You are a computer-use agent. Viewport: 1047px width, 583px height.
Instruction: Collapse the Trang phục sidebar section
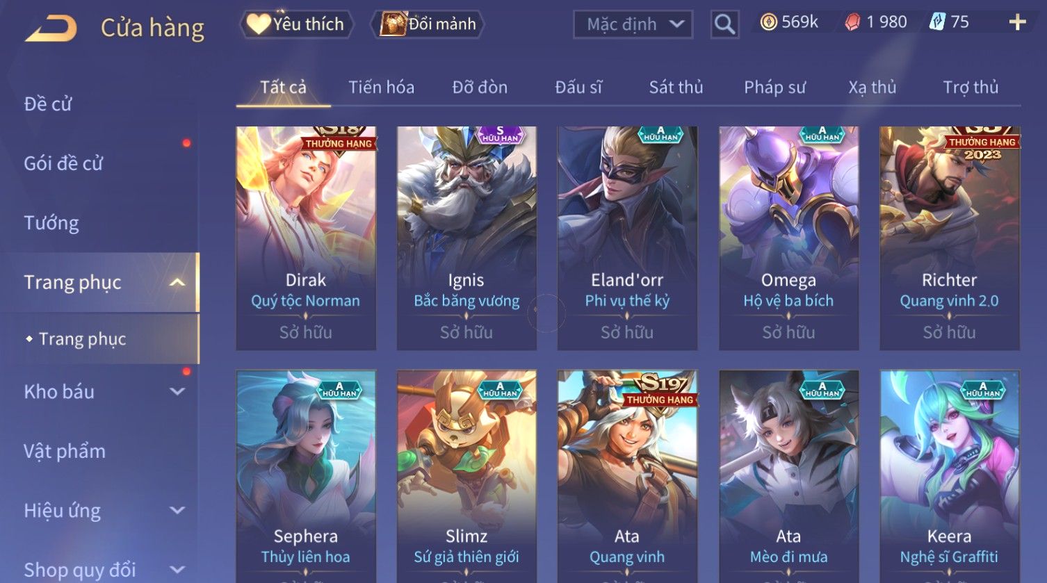pyautogui.click(x=177, y=282)
